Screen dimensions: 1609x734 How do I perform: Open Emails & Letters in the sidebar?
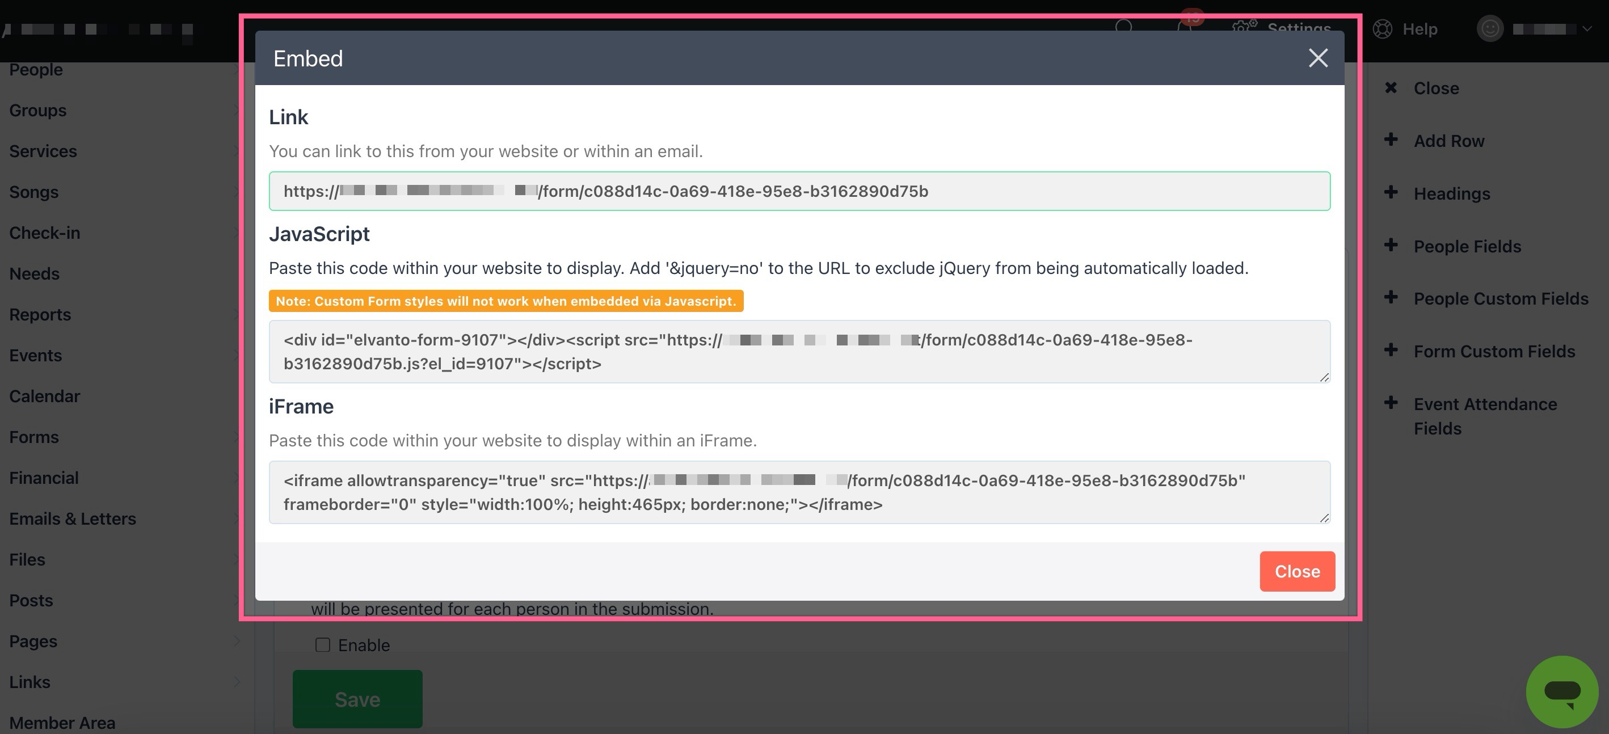click(x=73, y=518)
